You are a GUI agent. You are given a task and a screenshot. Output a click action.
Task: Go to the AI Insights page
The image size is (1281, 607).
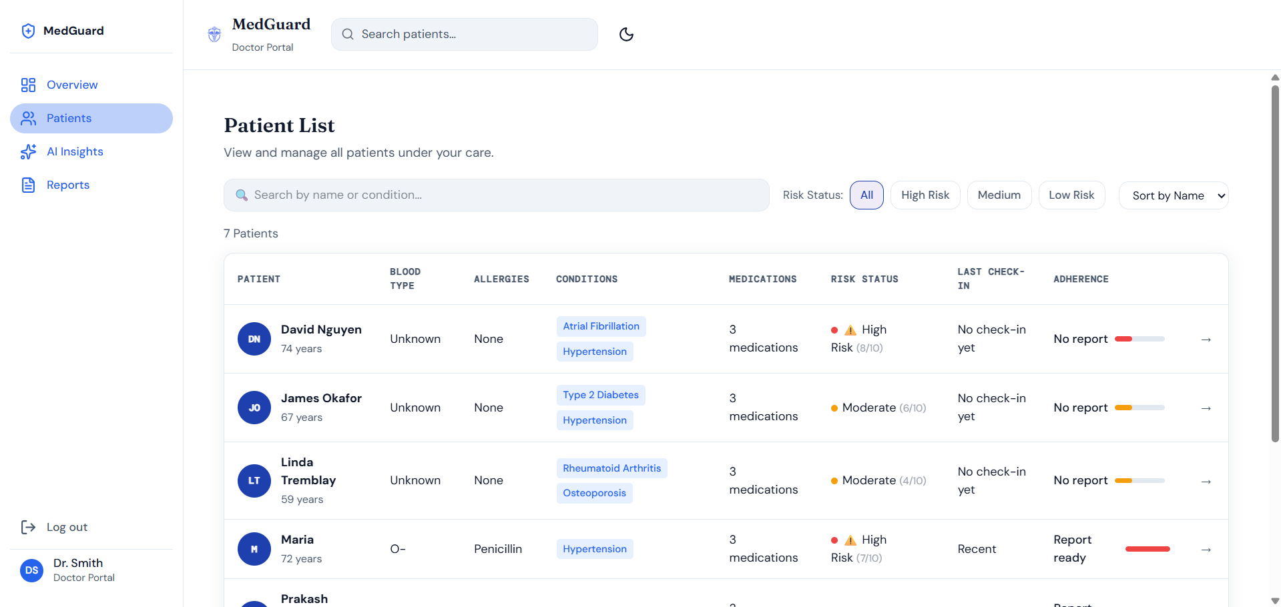75,151
